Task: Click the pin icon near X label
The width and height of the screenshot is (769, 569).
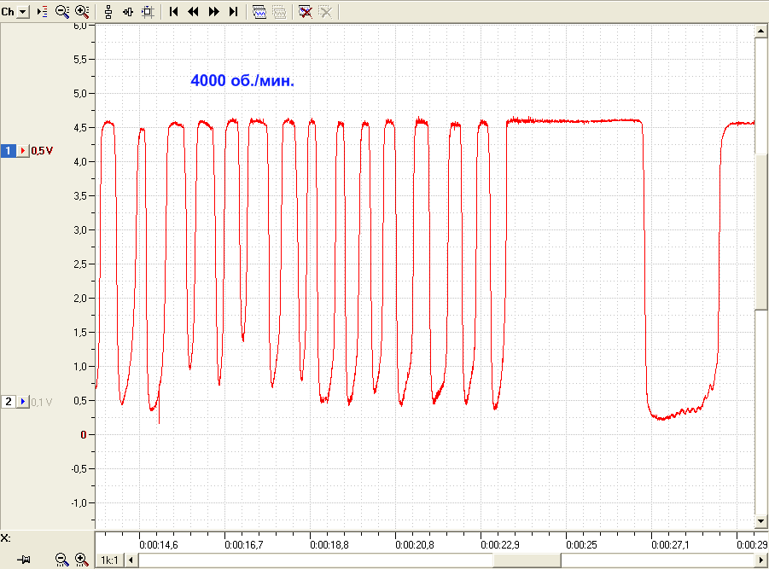Action: pyautogui.click(x=24, y=560)
